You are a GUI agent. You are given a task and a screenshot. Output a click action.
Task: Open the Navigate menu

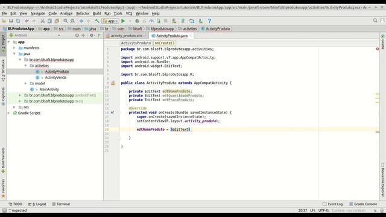click(x=37, y=13)
